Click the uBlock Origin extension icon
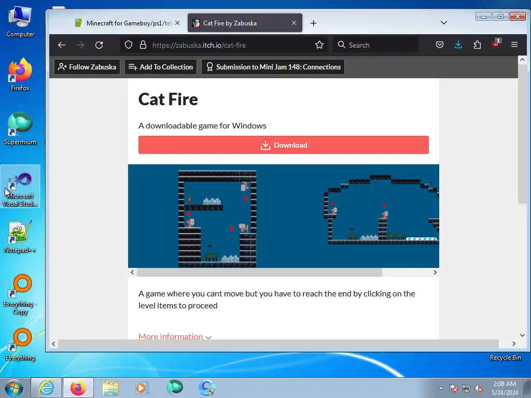531x398 pixels. pos(496,45)
